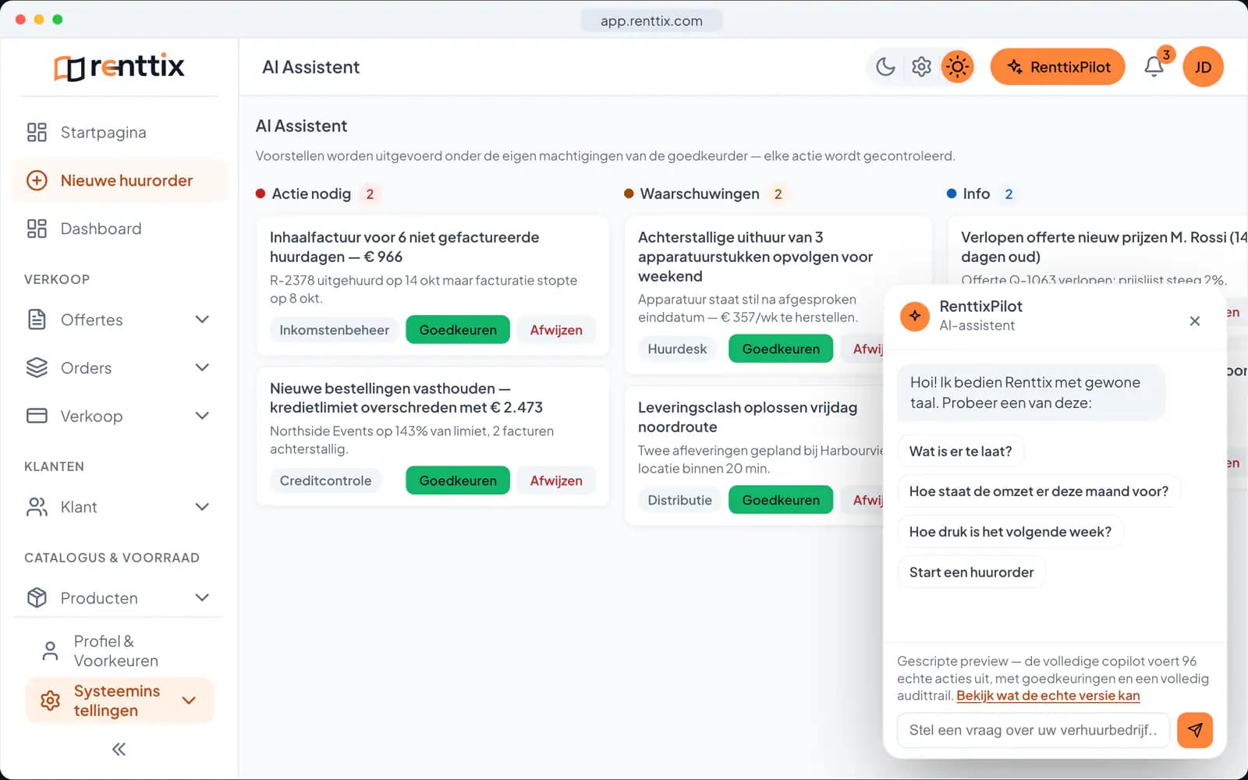
Task: Open the Dashboard page
Action: click(119, 229)
